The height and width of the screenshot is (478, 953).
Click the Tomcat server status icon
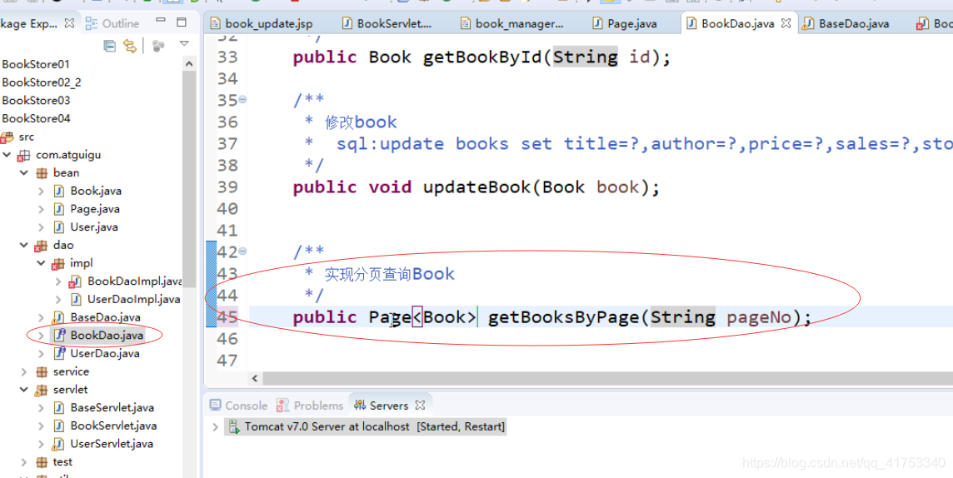[x=234, y=427]
